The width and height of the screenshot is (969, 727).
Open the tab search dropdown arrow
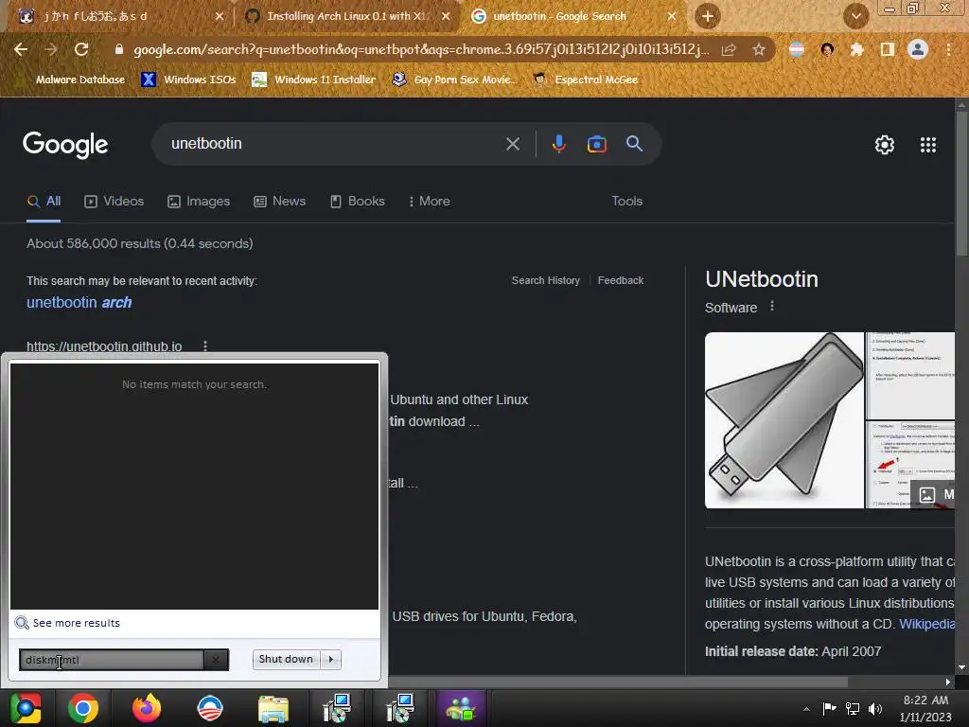tap(855, 16)
